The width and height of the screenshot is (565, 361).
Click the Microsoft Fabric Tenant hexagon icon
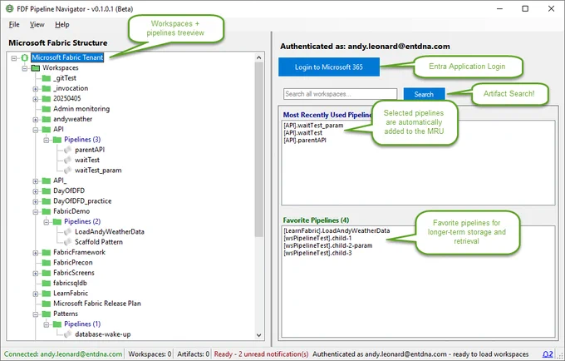pyautogui.click(x=24, y=57)
